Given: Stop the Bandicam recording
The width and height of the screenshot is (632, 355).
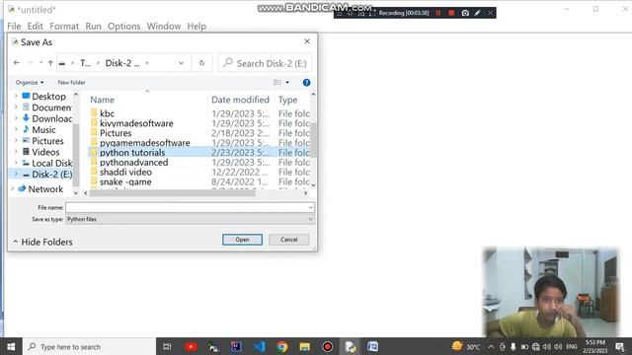Looking at the screenshot, I should coord(451,13).
